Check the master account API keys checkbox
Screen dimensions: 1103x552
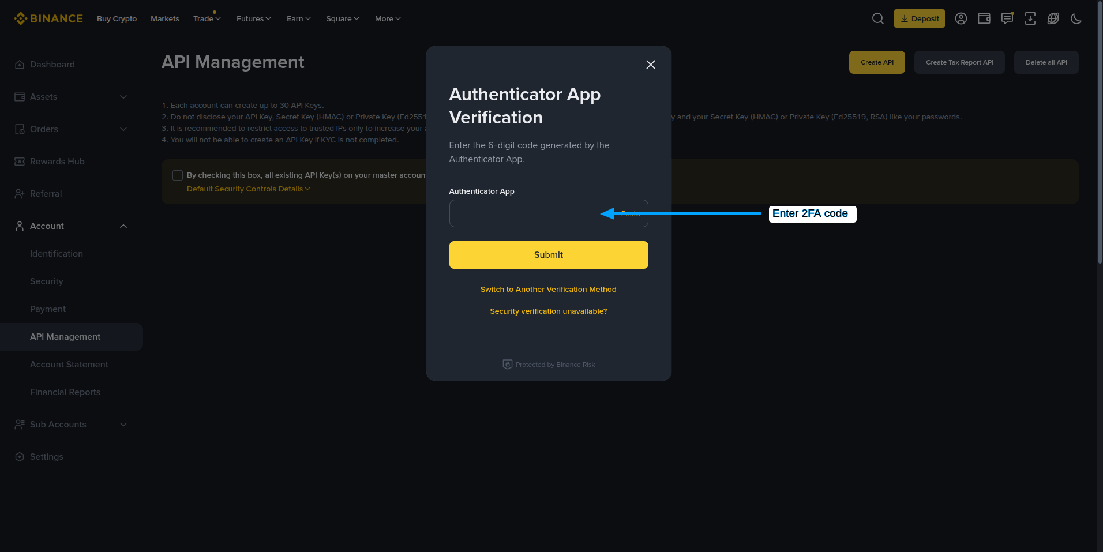178,175
